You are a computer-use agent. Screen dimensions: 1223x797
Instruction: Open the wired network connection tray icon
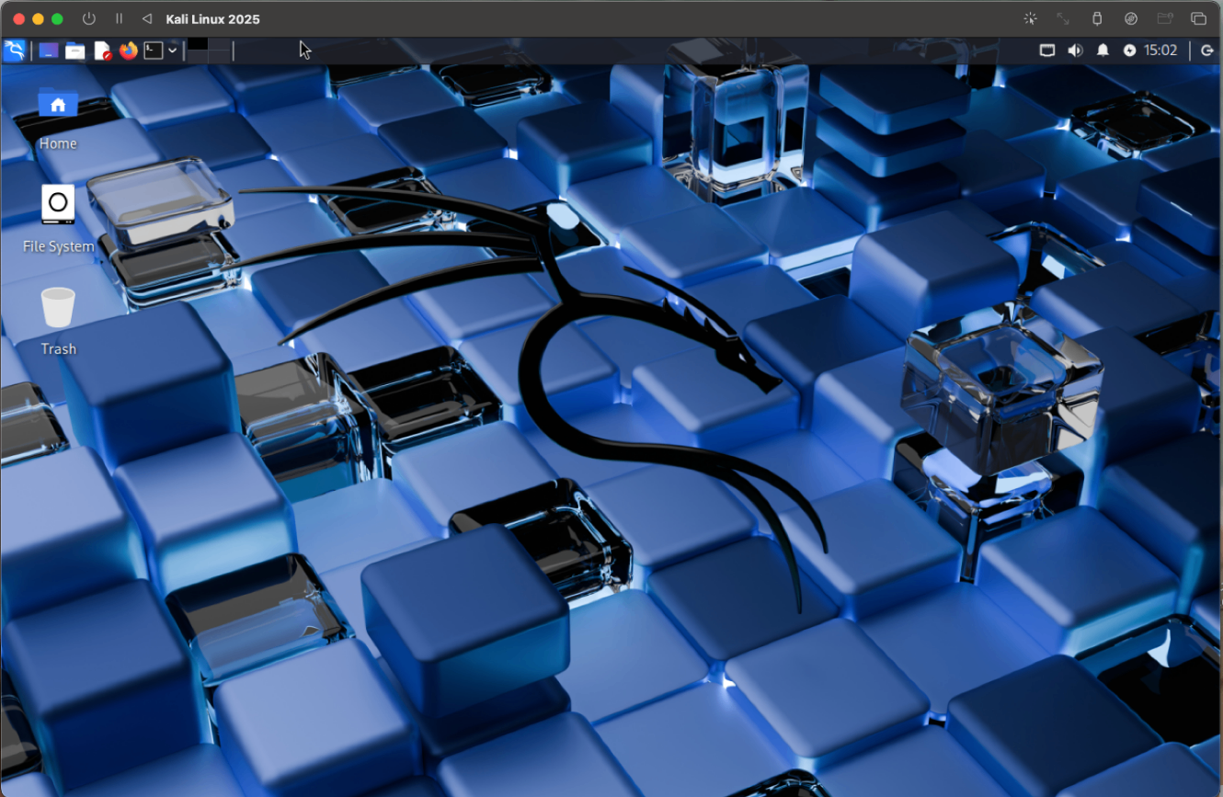[x=1046, y=51]
